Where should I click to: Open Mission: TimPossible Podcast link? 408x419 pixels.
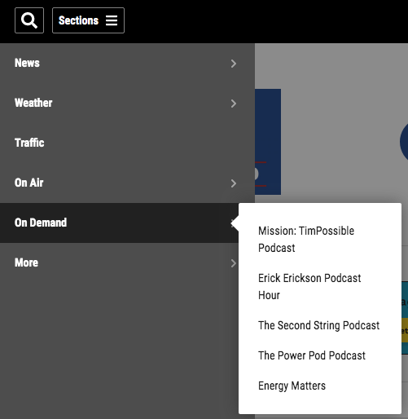pyautogui.click(x=306, y=240)
